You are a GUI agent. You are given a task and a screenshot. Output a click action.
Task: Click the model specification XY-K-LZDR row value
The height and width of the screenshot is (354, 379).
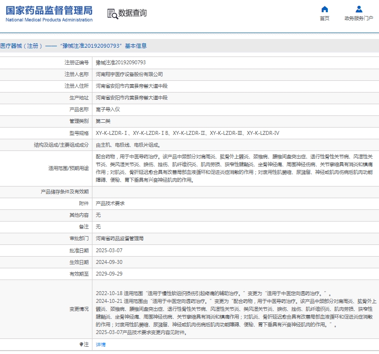coord(187,133)
